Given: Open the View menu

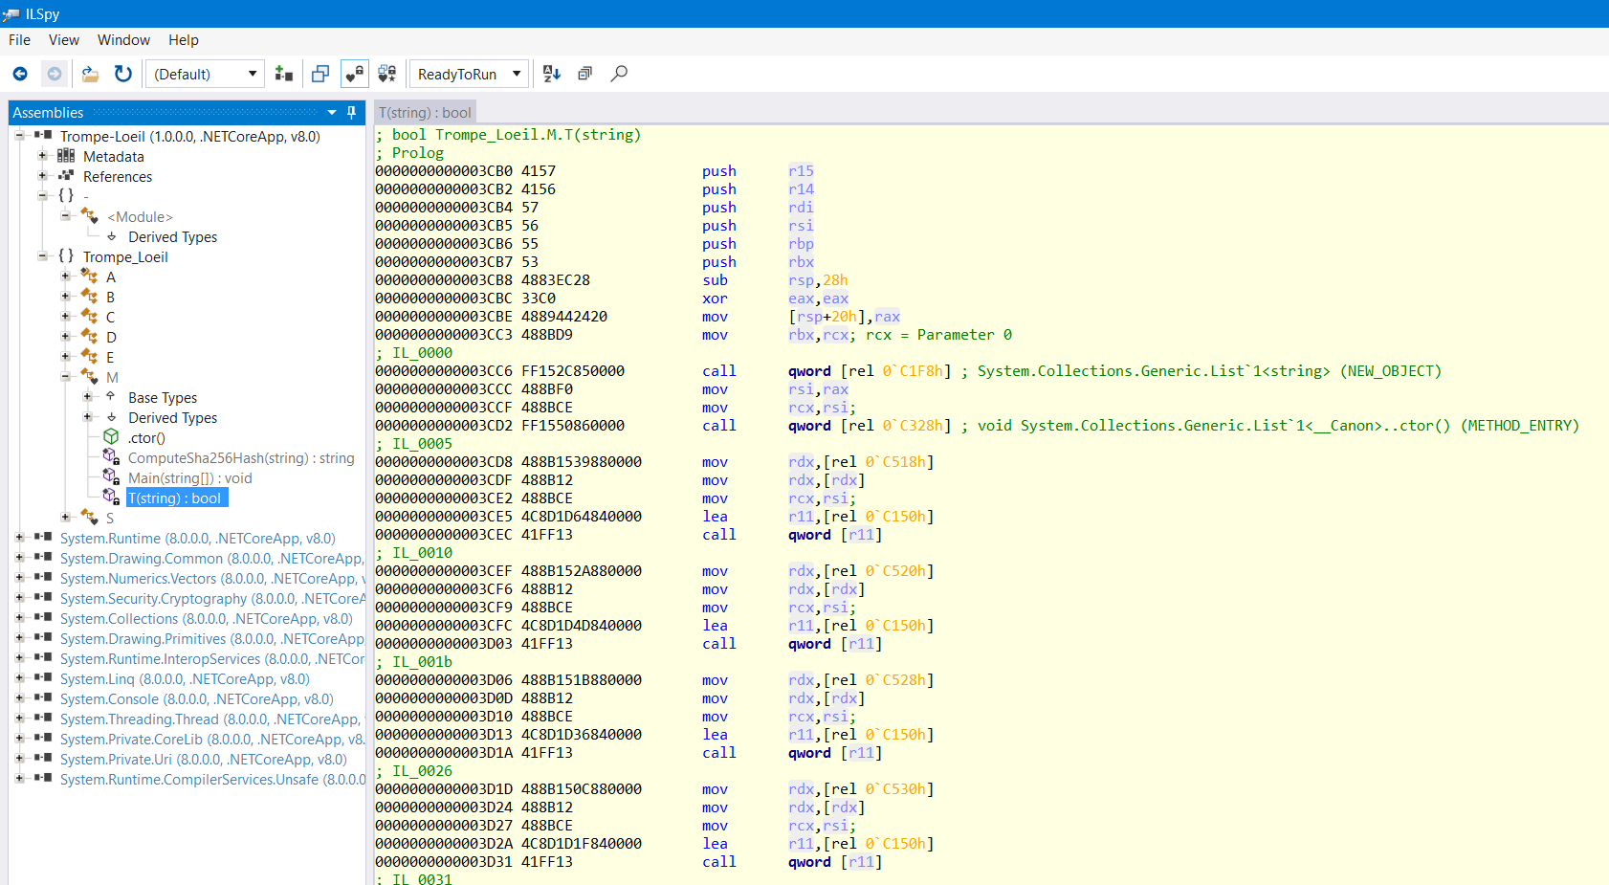Looking at the screenshot, I should pyautogui.click(x=64, y=40).
